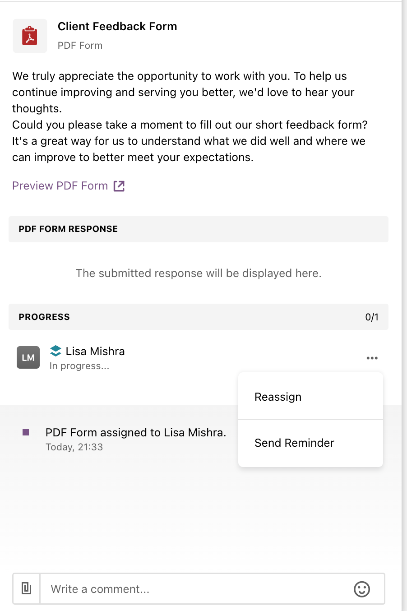The image size is (407, 611).
Task: Click the attachment icon in comment box
Action: coord(27,588)
